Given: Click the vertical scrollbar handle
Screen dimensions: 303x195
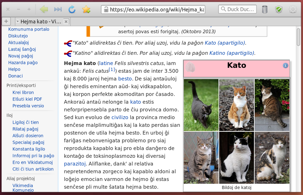Looking at the screenshot, I should 298,37.
